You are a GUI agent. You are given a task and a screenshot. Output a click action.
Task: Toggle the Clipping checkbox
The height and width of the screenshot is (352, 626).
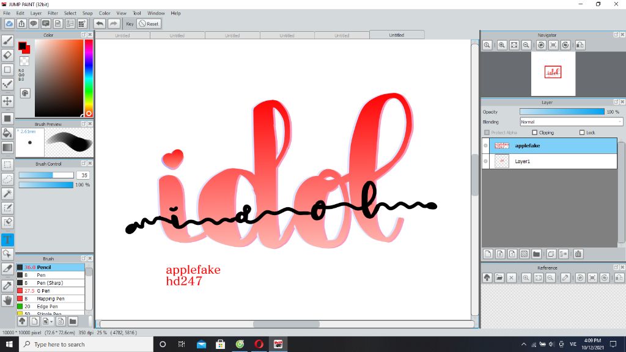click(x=534, y=133)
